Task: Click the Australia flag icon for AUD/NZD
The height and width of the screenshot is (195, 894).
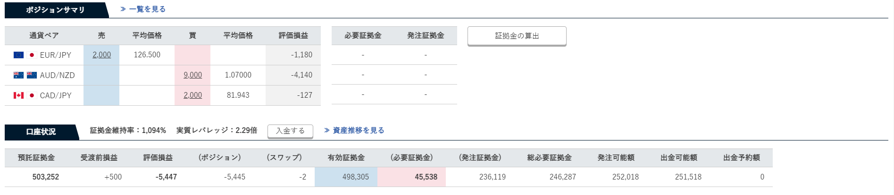Action: tap(18, 75)
